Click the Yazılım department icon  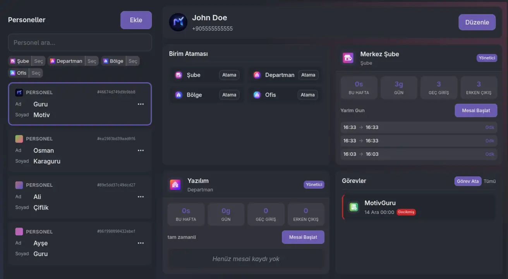pyautogui.click(x=175, y=184)
